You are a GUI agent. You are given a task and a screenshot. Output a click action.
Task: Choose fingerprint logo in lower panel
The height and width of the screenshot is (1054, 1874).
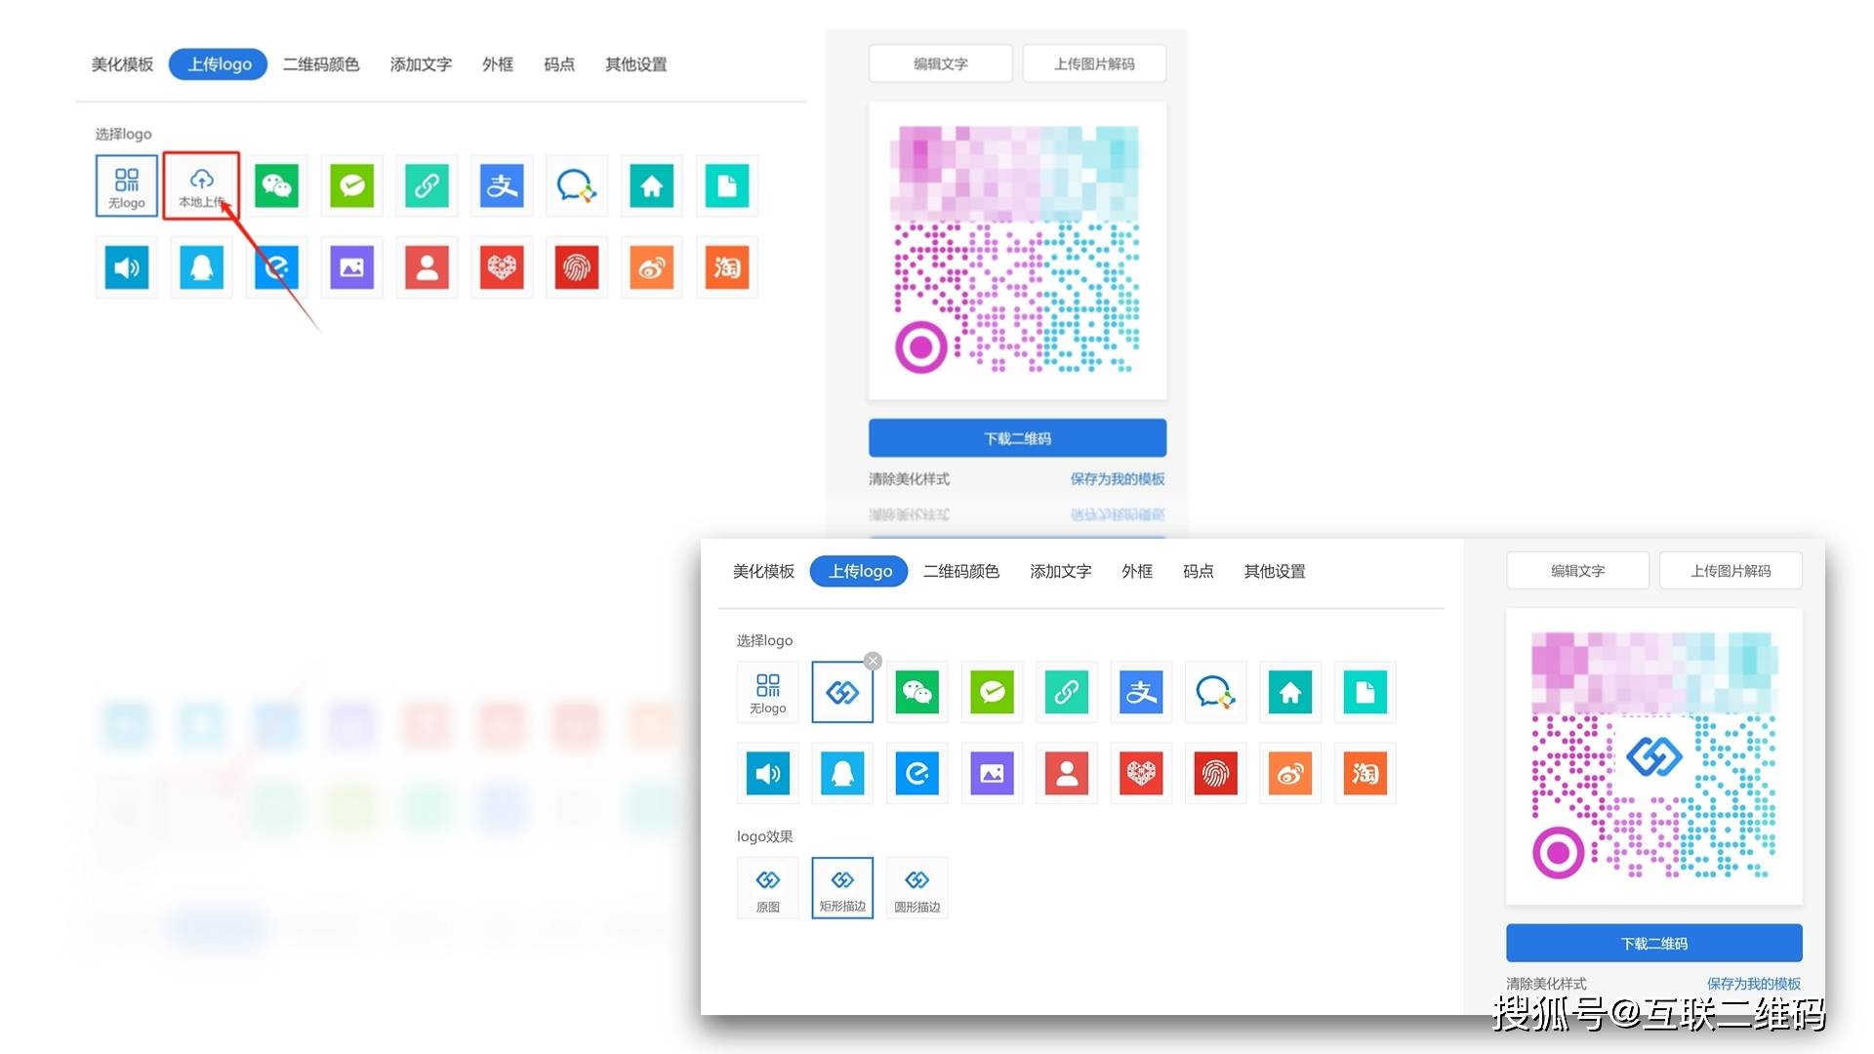click(1215, 774)
